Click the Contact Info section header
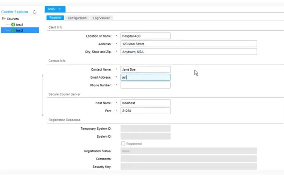The width and height of the screenshot is (284, 177). 57,61
